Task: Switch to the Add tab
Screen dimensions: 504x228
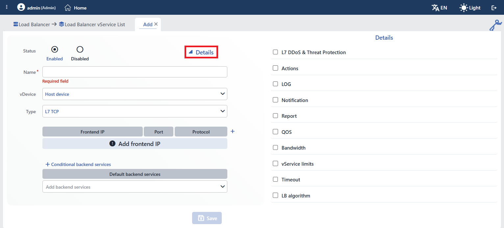Action: click(x=148, y=24)
